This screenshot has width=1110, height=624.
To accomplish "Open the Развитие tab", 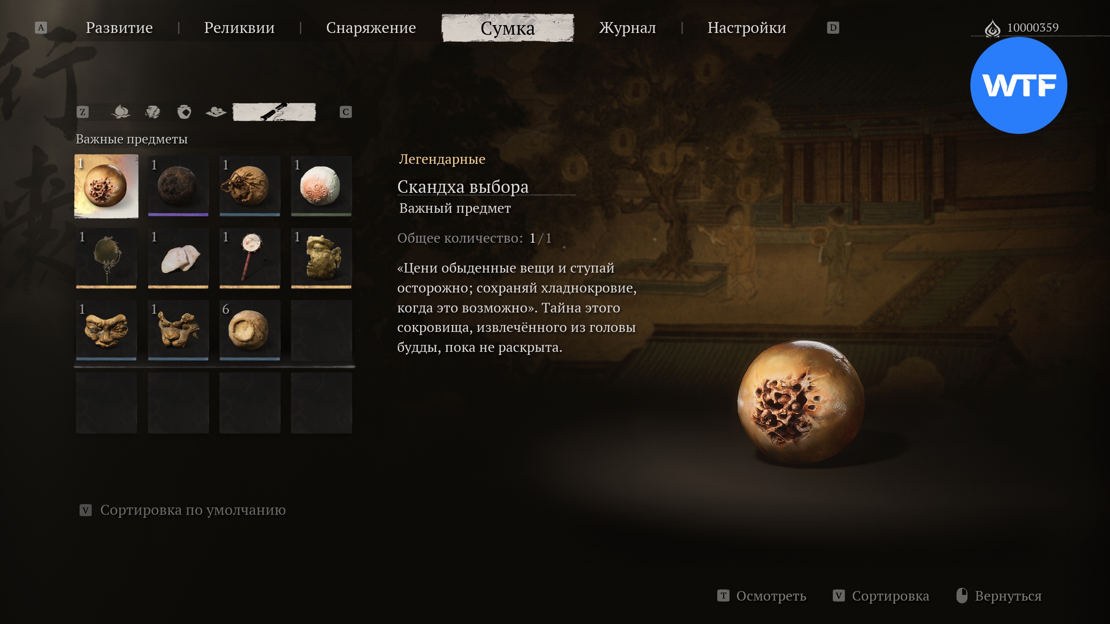I will (x=119, y=28).
